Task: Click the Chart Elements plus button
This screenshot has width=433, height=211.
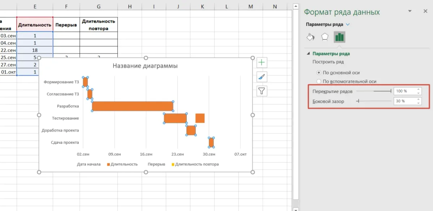Action: [x=262, y=63]
